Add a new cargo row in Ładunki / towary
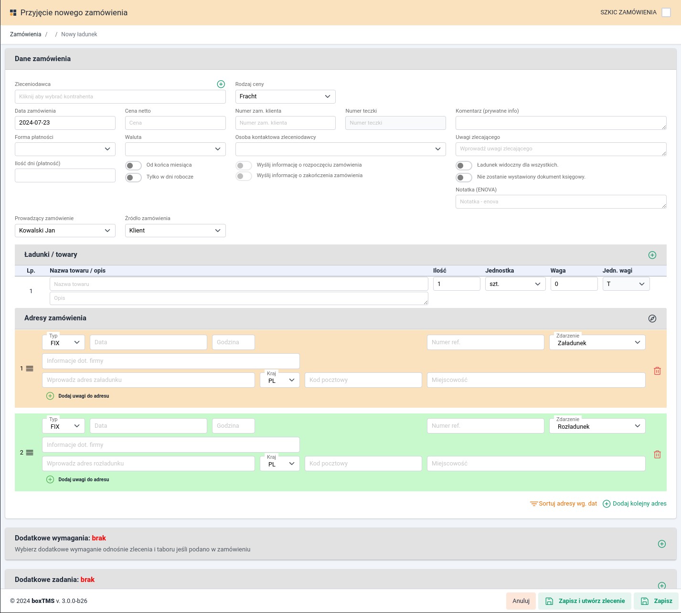Image resolution: width=681 pixels, height=613 pixels. pos(652,255)
